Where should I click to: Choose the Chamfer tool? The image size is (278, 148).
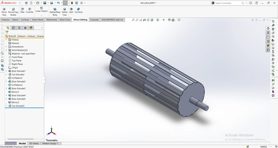pyautogui.click(x=30, y=10)
